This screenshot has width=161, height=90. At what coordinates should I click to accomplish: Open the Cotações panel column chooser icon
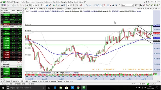coord(2,10)
